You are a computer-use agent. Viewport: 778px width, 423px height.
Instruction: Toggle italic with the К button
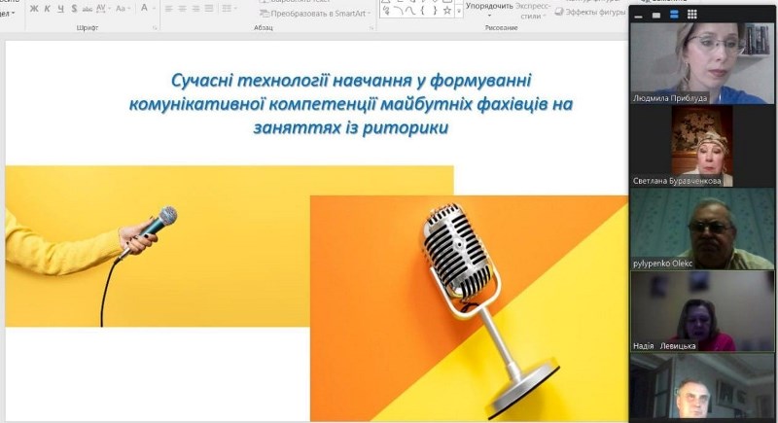coord(48,9)
